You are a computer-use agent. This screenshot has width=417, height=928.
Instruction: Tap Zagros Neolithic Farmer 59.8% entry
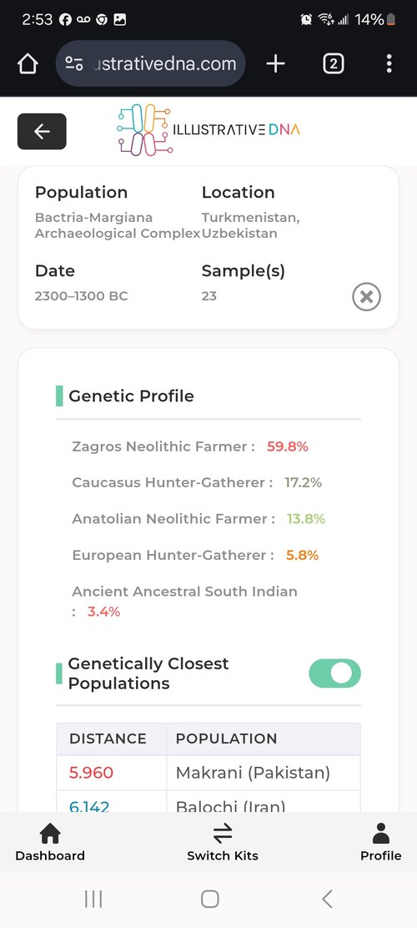pyautogui.click(x=190, y=446)
